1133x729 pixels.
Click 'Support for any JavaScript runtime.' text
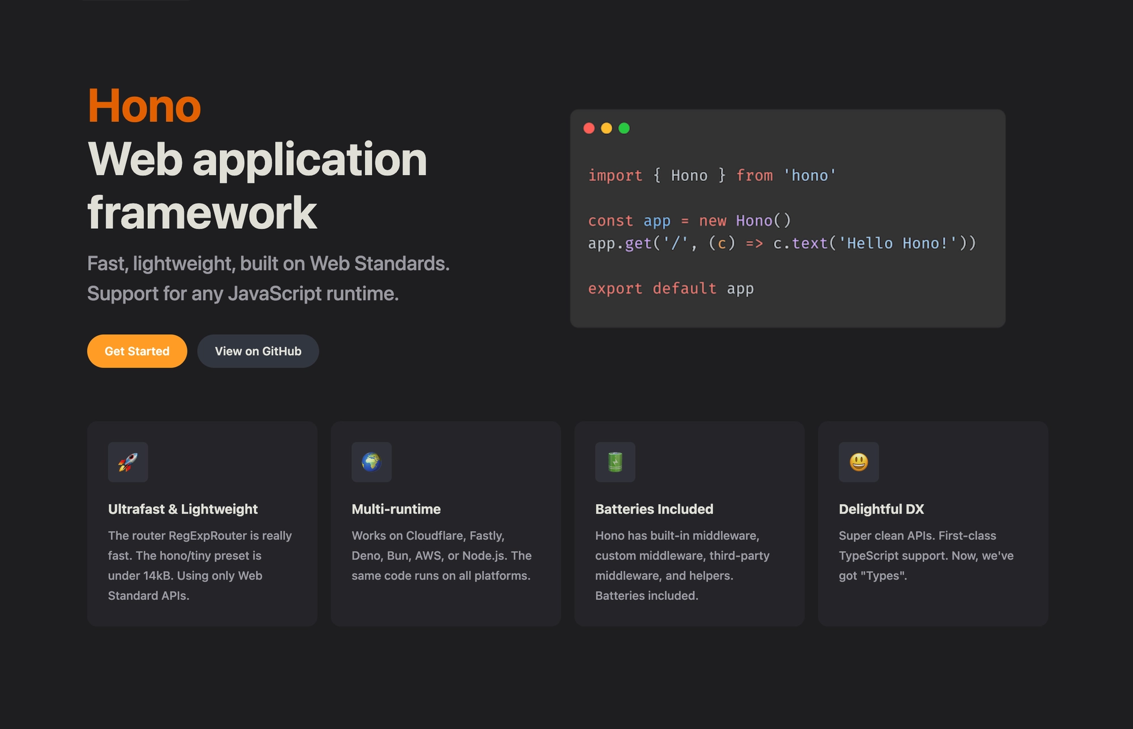[x=243, y=294]
